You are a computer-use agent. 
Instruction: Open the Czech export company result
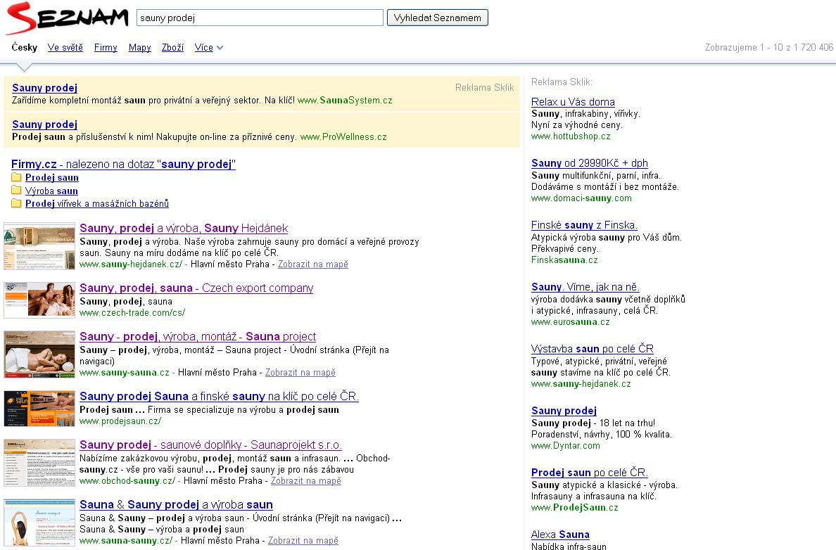tap(196, 288)
